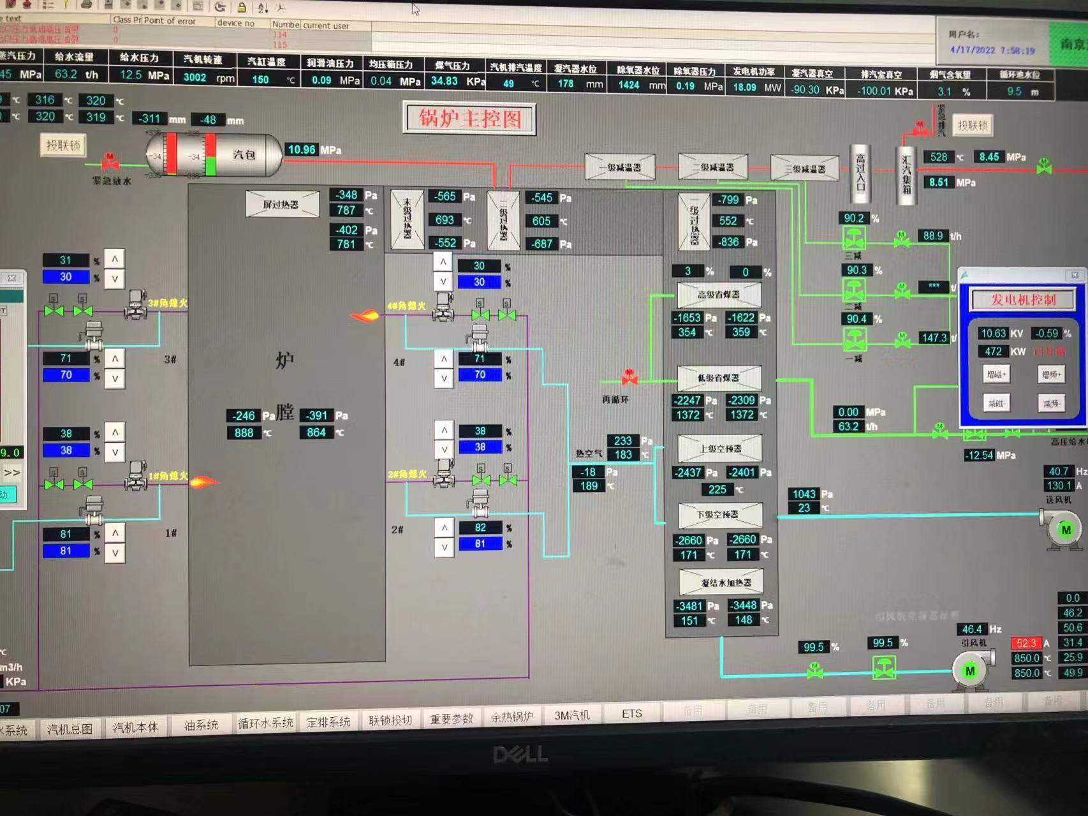The height and width of the screenshot is (816, 1088).
Task: Switch to the 重要参数 tab
Action: pos(452,717)
